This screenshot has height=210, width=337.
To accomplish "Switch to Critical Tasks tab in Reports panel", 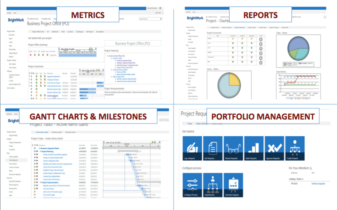I will pyautogui.click(x=263, y=27).
